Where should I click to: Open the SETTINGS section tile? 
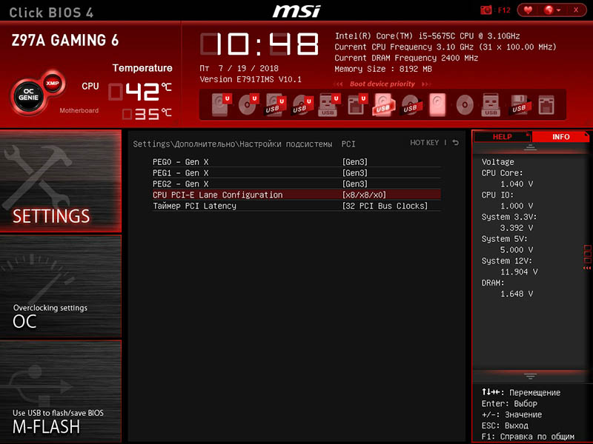pos(61,181)
